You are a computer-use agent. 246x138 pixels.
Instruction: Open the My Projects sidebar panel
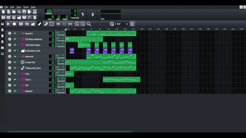pyautogui.click(x=2, y=30)
